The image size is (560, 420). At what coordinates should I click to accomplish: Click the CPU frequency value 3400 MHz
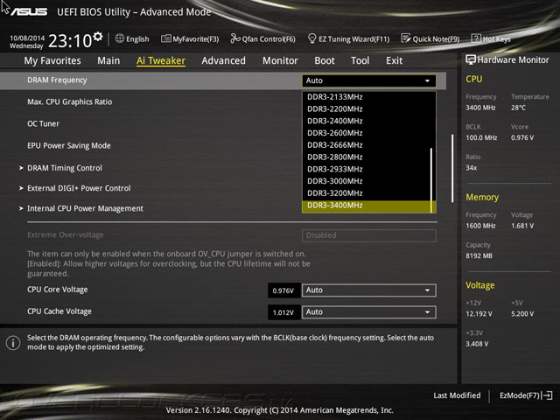click(x=480, y=108)
